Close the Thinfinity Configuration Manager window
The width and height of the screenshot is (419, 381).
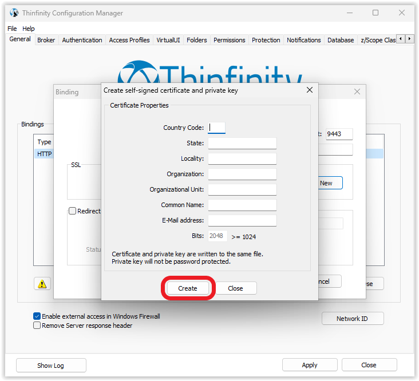[x=401, y=13]
